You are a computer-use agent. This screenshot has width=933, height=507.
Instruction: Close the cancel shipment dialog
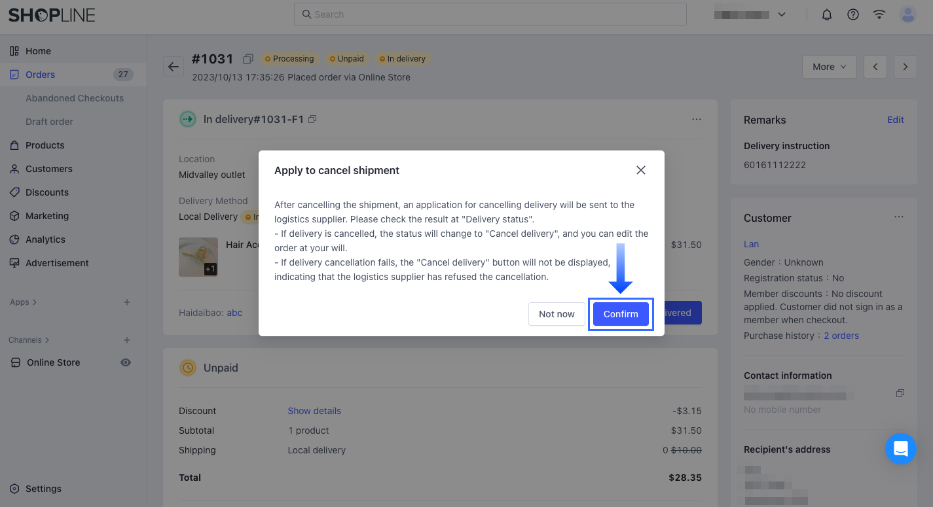pyautogui.click(x=641, y=170)
